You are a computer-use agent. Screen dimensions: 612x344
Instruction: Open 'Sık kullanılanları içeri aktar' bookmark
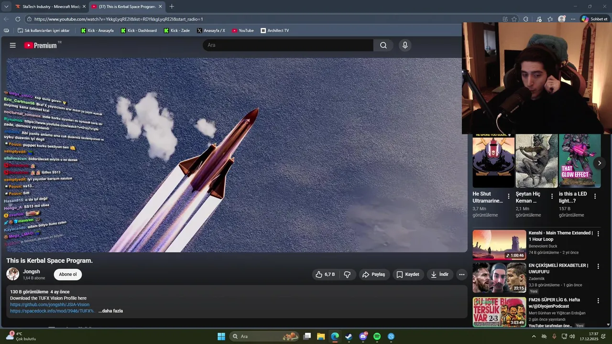[x=44, y=31]
